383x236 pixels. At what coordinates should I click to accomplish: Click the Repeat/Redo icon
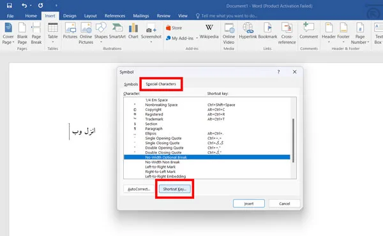[41, 5]
